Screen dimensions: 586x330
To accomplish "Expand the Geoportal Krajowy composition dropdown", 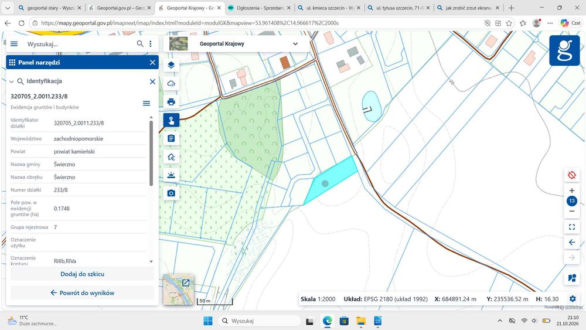I will [295, 44].
